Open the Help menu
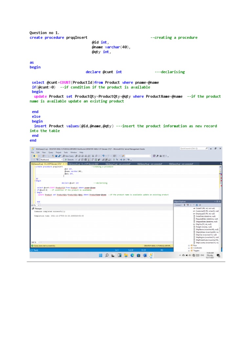252x337 pixels. (x=81, y=152)
